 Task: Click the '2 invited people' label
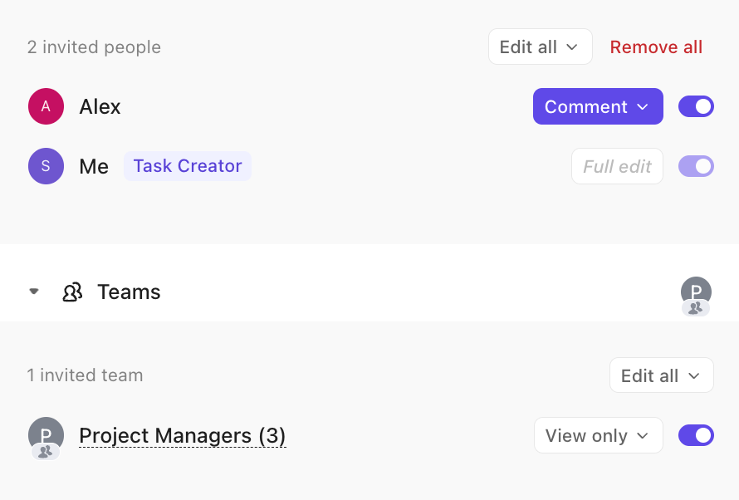click(x=94, y=47)
